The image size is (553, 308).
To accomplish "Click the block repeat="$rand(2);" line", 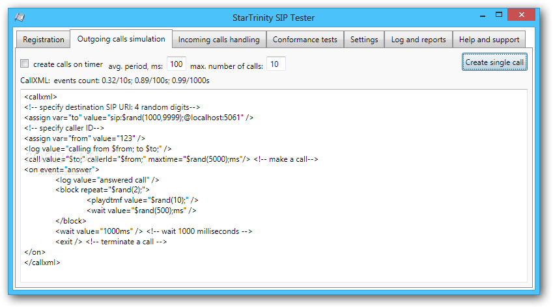I will coord(102,190).
